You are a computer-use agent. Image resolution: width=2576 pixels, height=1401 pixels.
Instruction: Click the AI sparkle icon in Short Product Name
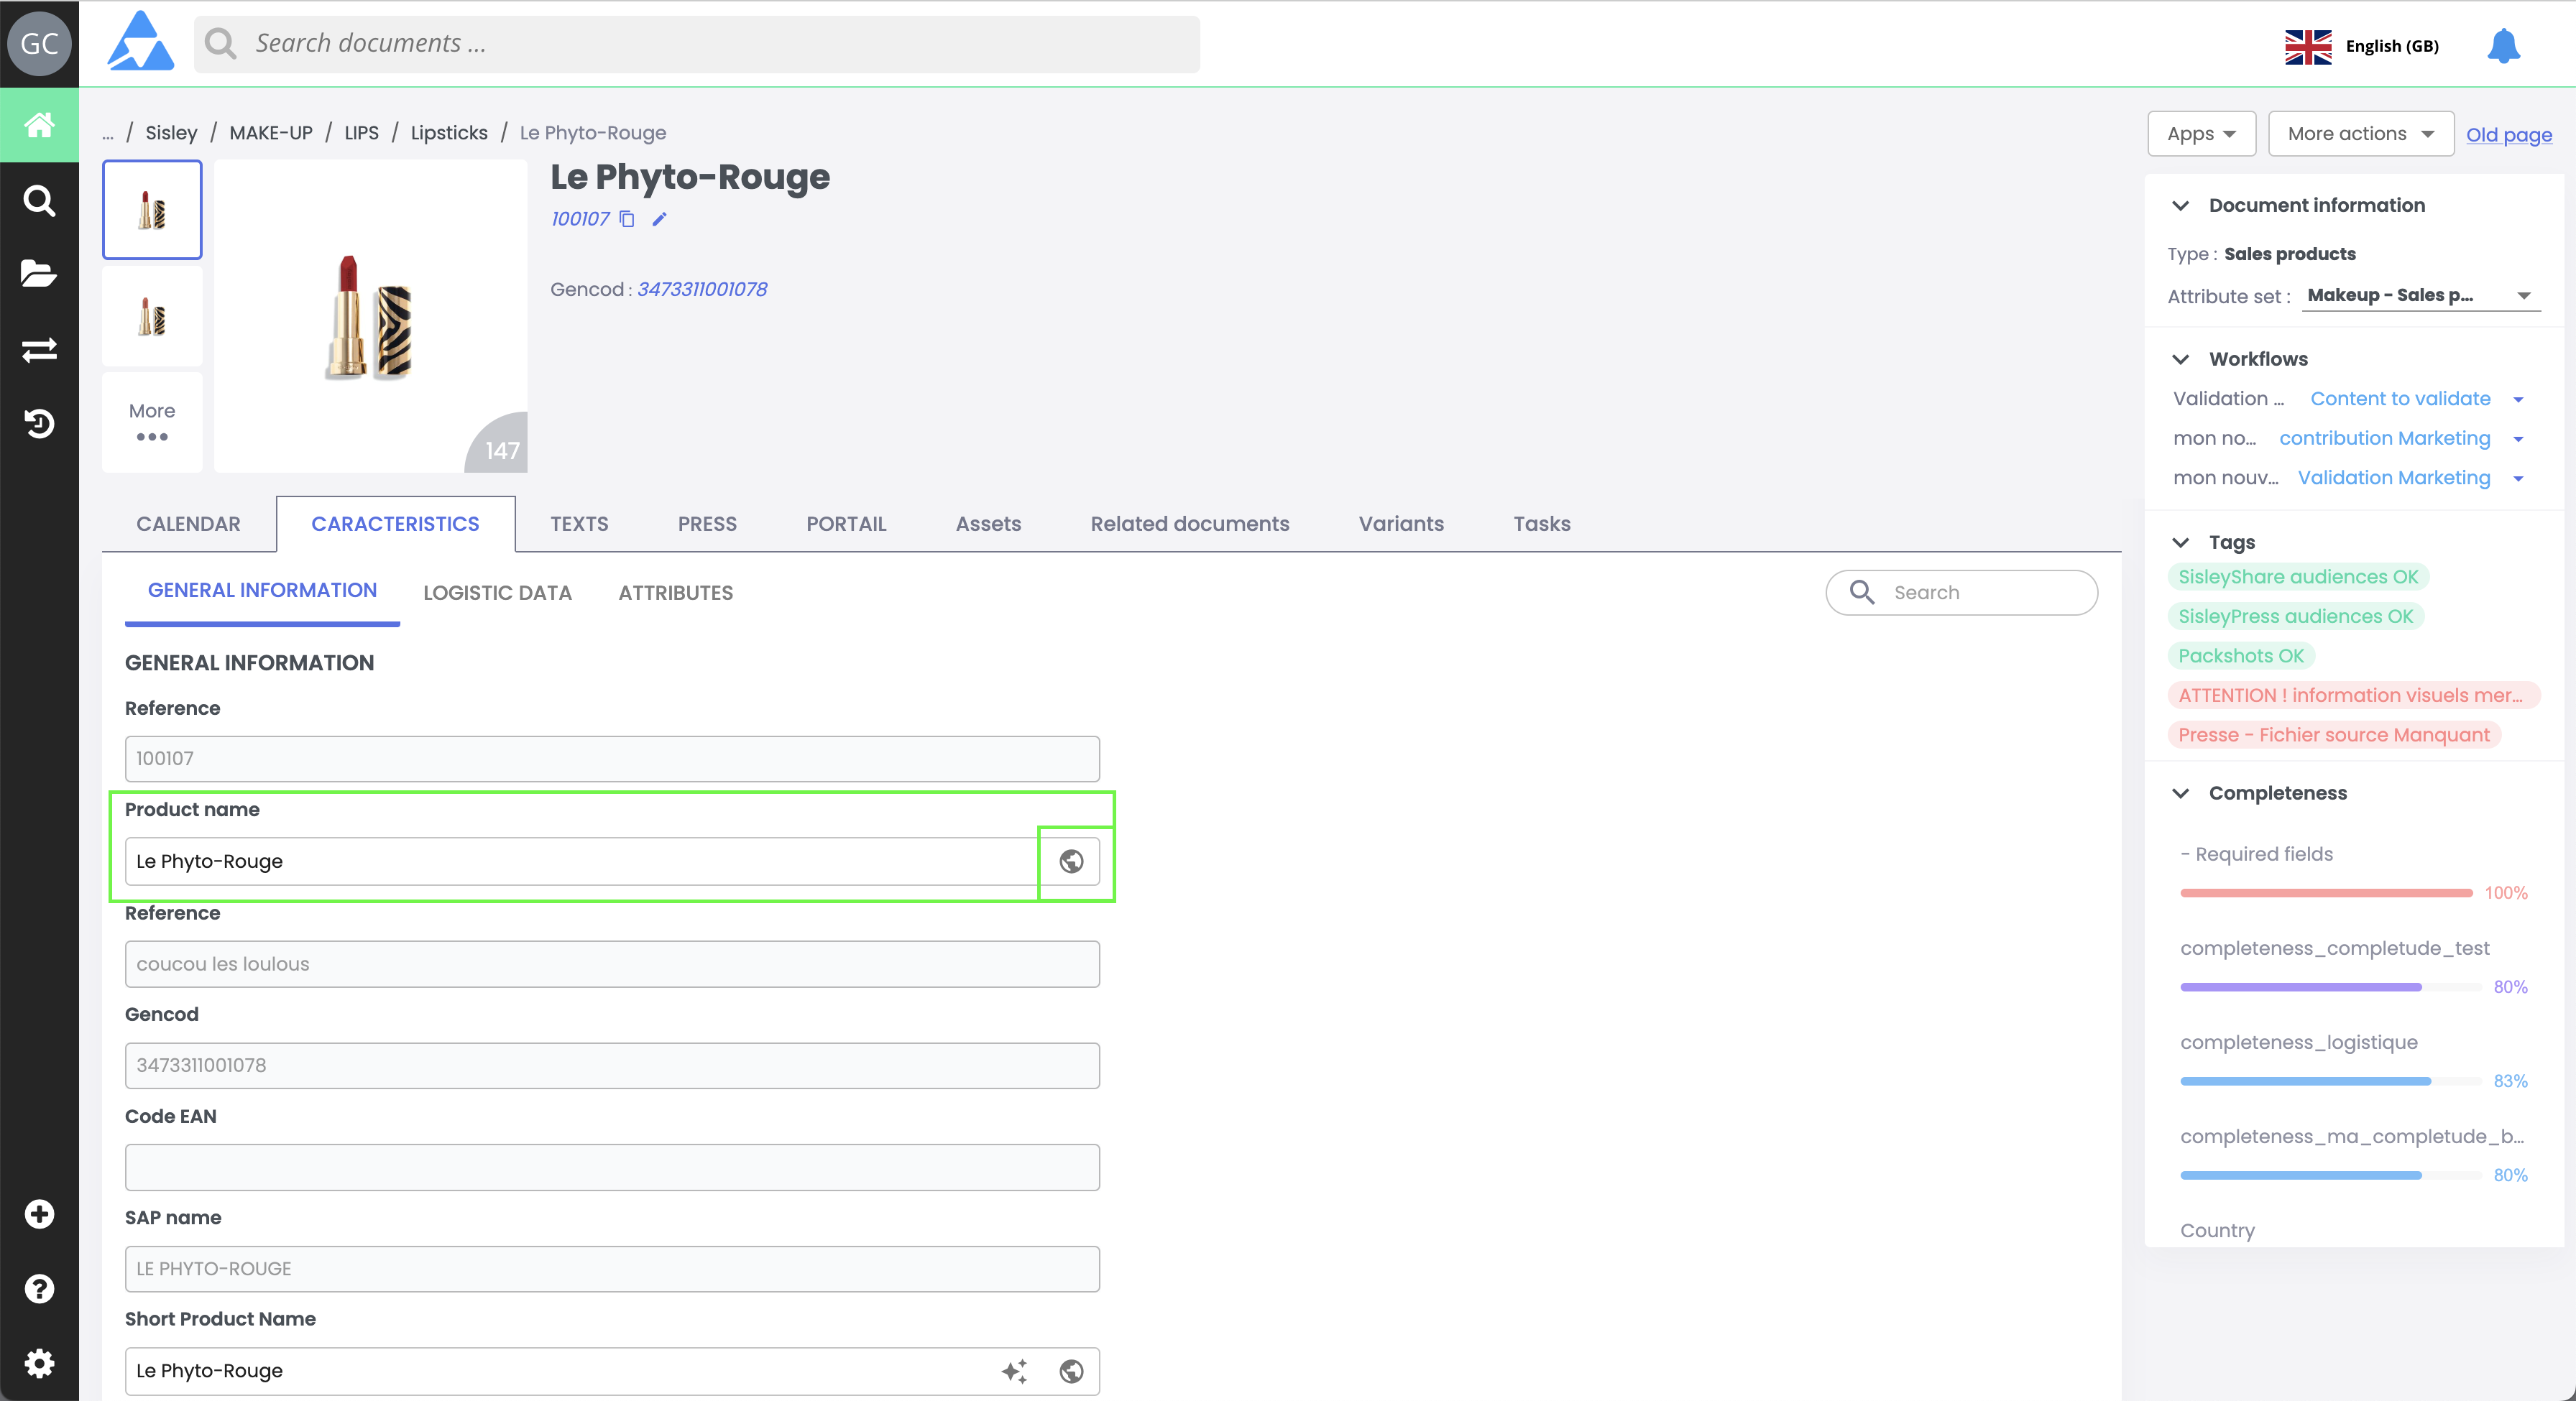[1014, 1371]
